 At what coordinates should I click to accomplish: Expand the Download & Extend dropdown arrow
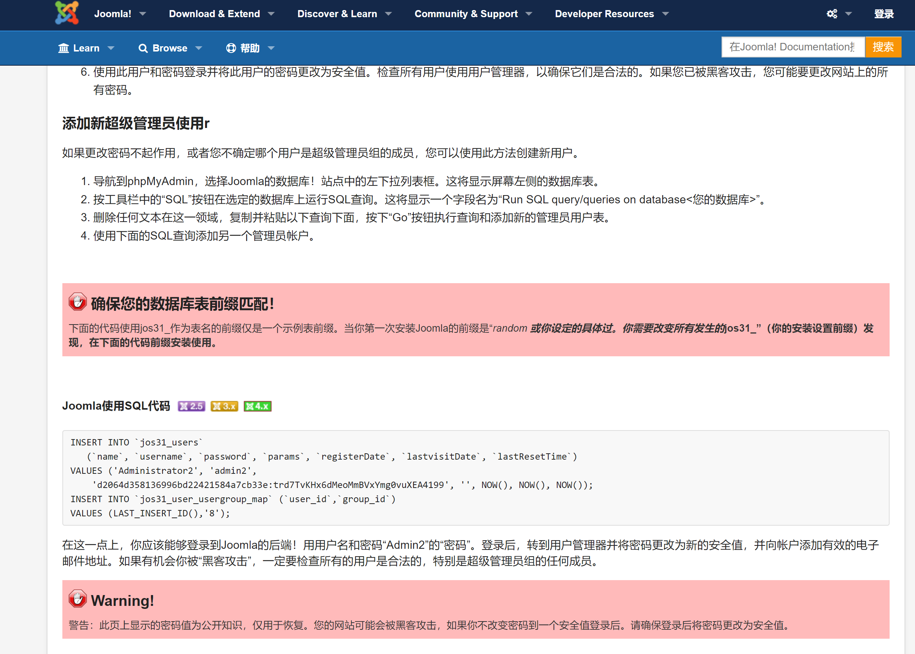[x=271, y=14]
